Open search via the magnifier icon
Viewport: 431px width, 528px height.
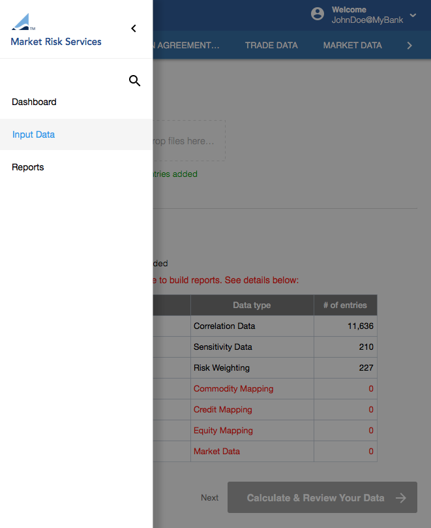point(135,81)
